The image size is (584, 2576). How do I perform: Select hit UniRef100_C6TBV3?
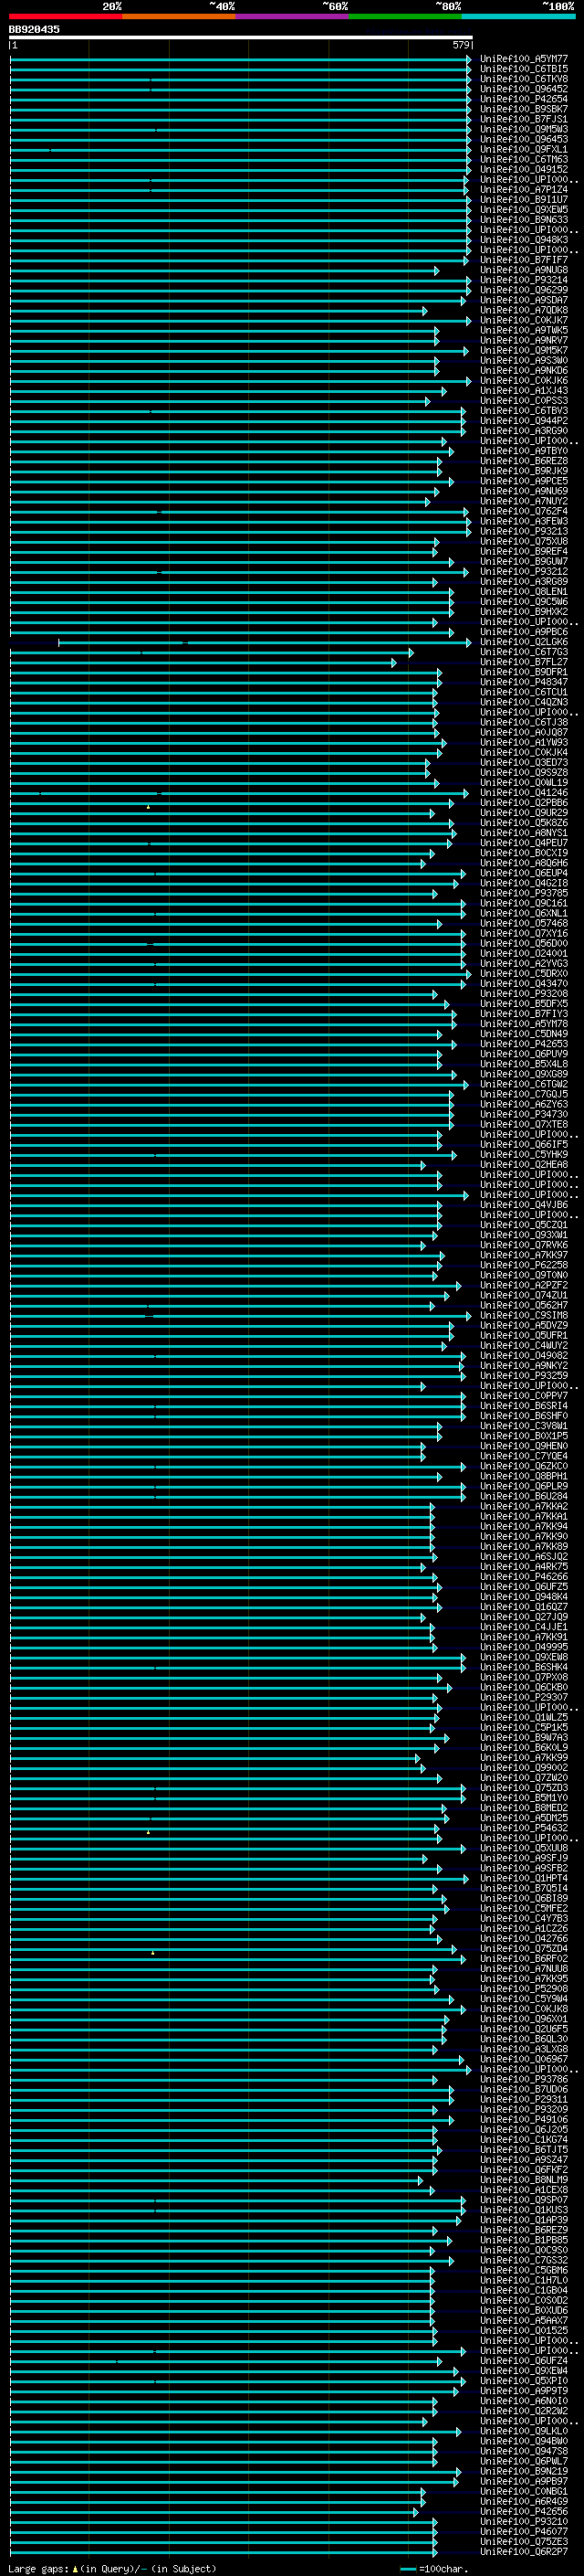[524, 411]
